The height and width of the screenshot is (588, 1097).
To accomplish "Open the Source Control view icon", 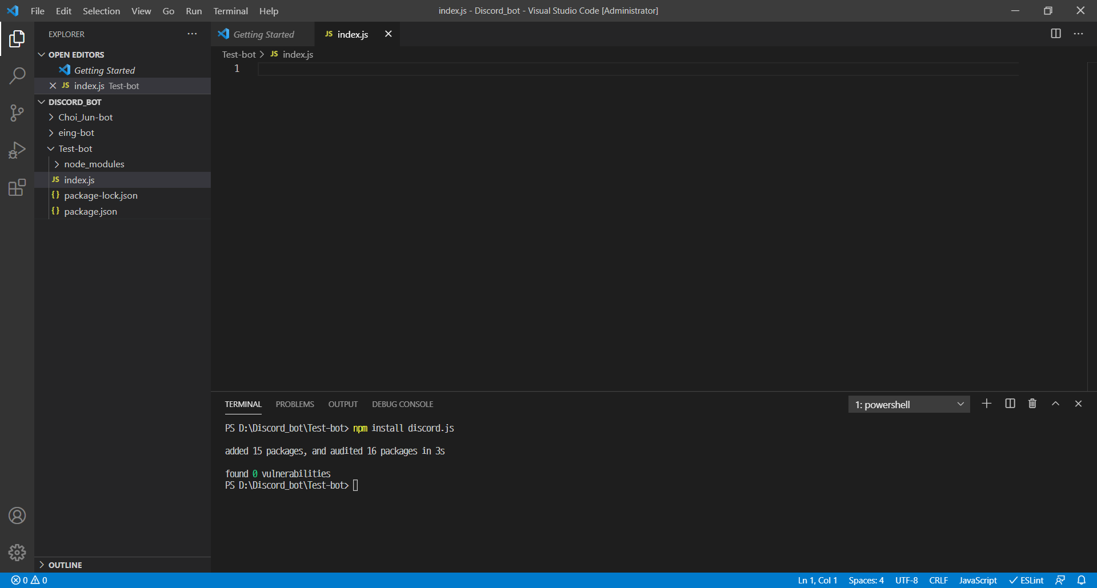I will (17, 112).
